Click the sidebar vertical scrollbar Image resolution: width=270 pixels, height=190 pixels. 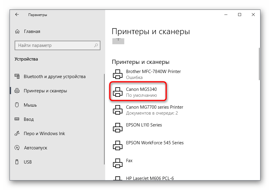[x=104, y=119]
